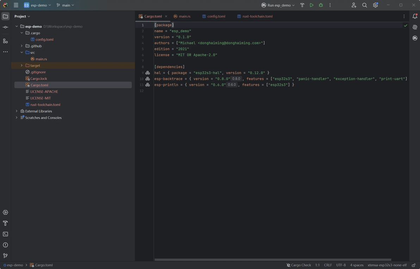Toggle the Project tool window button

(x=5, y=16)
